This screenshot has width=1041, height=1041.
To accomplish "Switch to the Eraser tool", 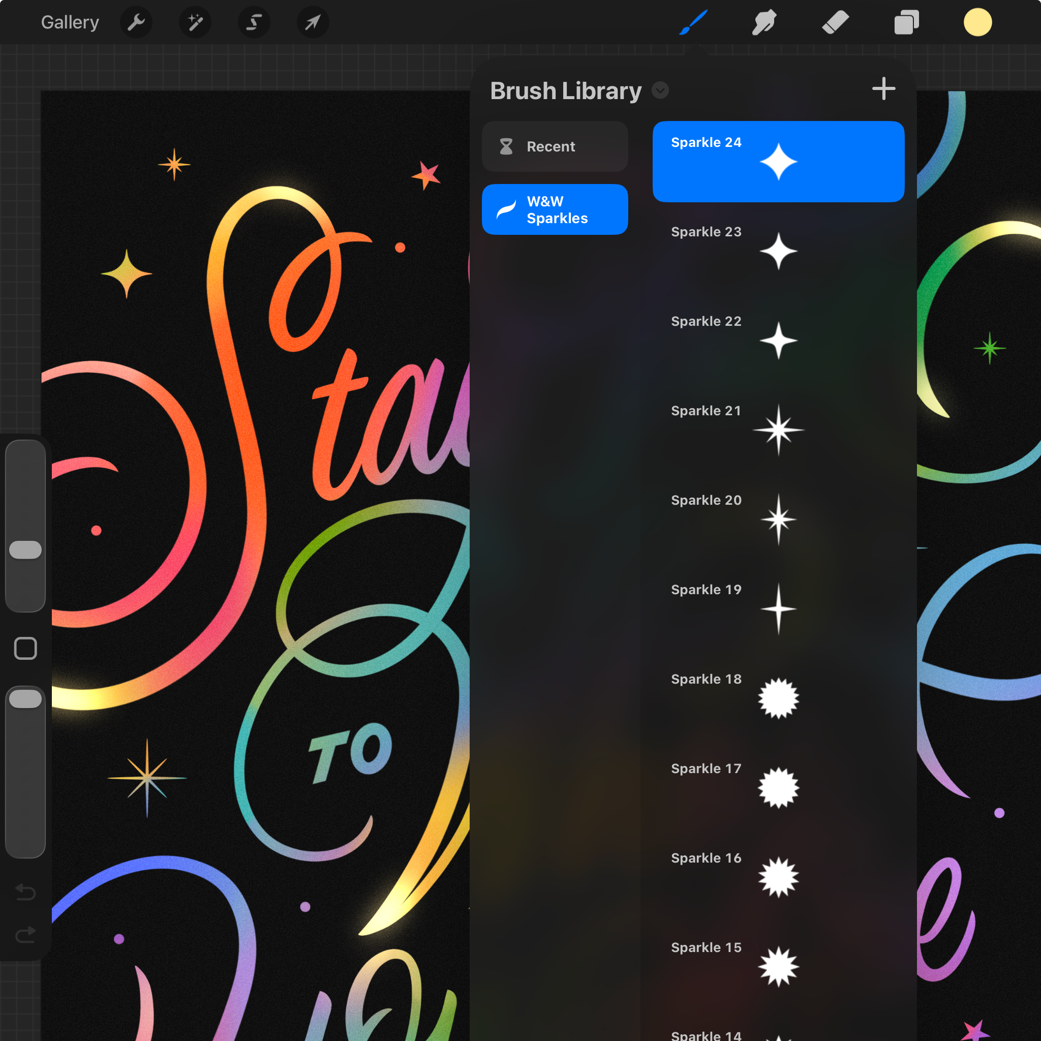I will 835,22.
